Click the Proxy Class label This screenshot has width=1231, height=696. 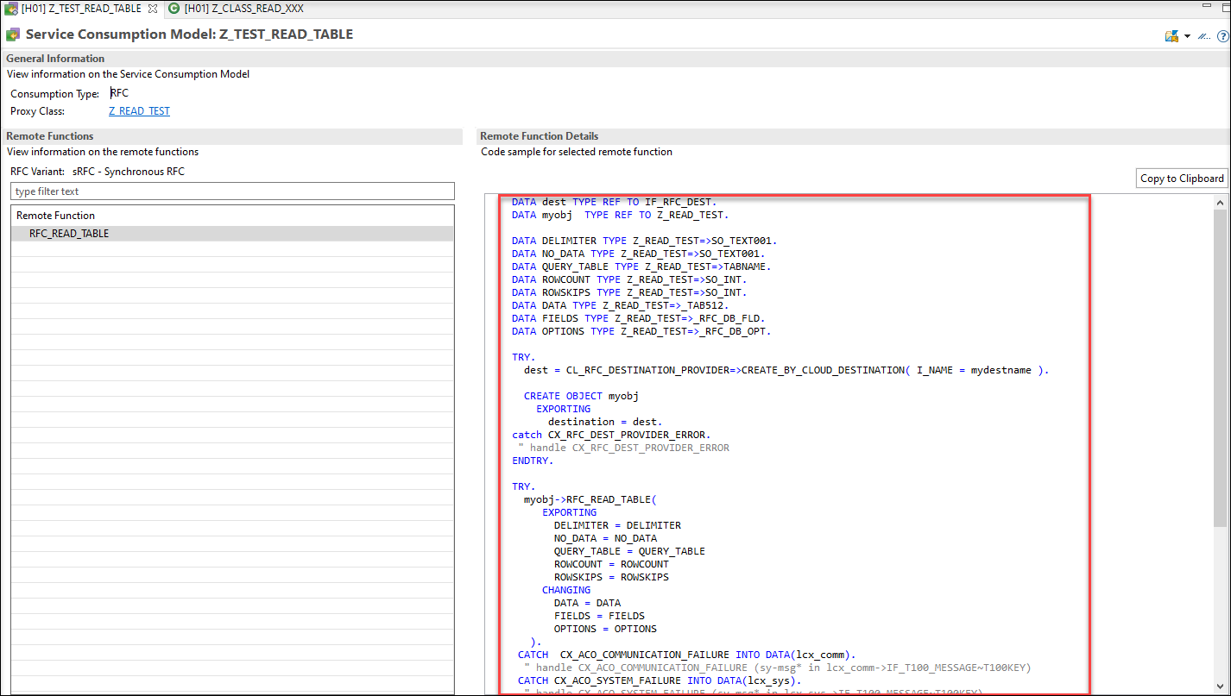(x=38, y=111)
